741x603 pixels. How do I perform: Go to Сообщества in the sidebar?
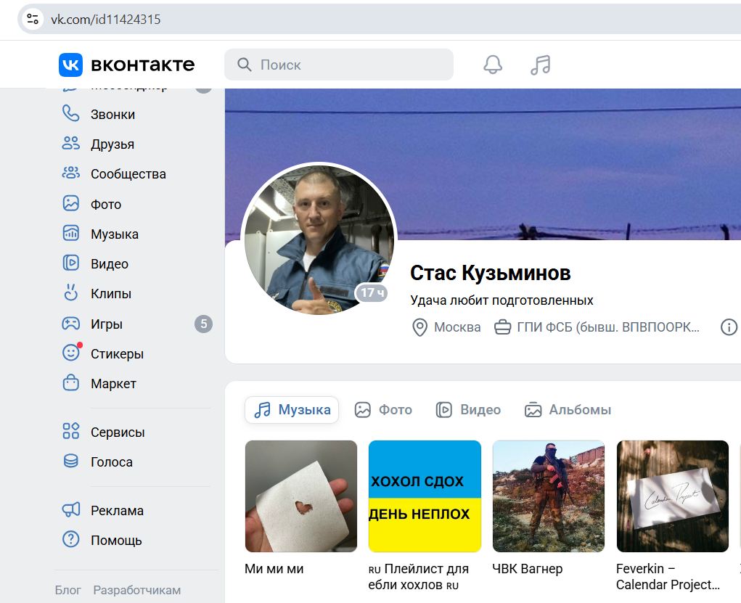[x=128, y=174]
